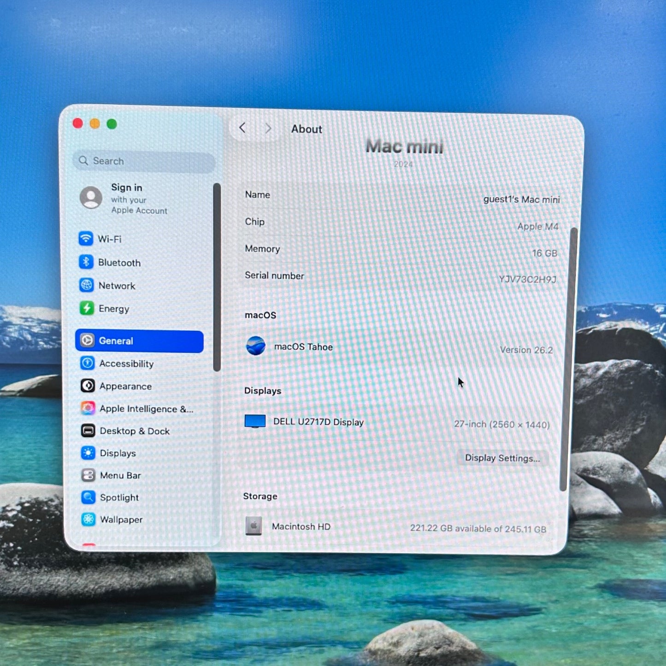Screen dimensions: 666x666
Task: Click the serial number YJV73C2H9J
Action: 528,279
